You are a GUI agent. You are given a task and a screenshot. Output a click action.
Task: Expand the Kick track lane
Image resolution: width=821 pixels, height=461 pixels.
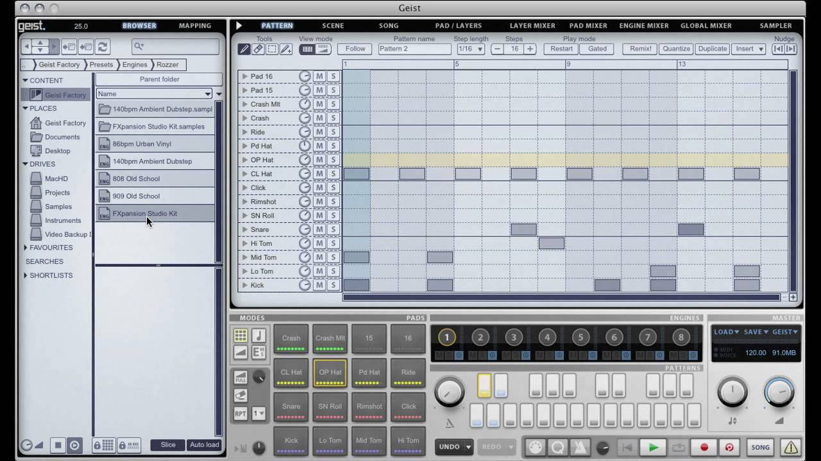click(244, 285)
